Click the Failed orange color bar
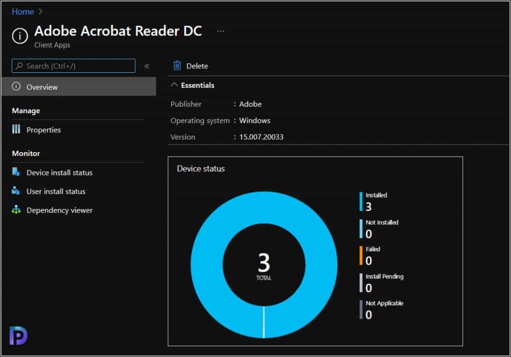The image size is (511, 357). click(361, 256)
